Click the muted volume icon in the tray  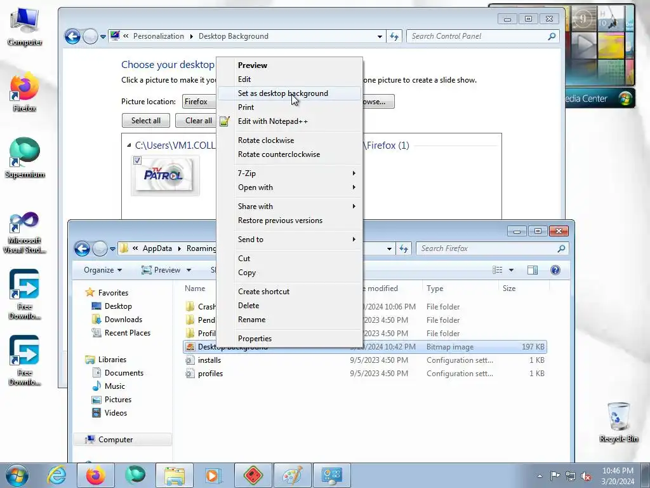586,476
